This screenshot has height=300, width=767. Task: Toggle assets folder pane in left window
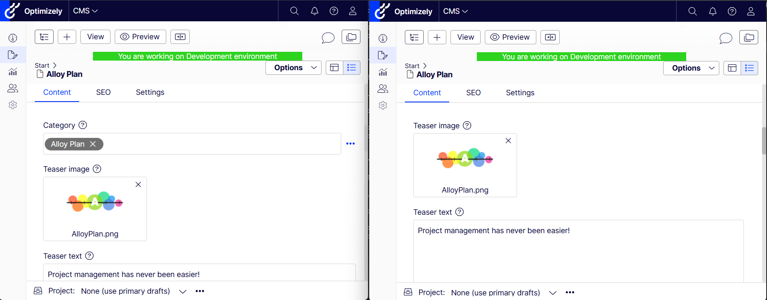351,37
